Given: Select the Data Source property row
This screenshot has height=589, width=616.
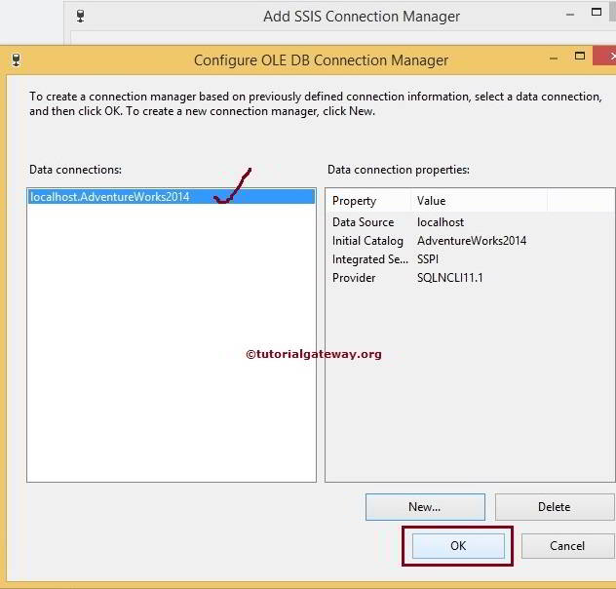Looking at the screenshot, I should tap(470, 222).
